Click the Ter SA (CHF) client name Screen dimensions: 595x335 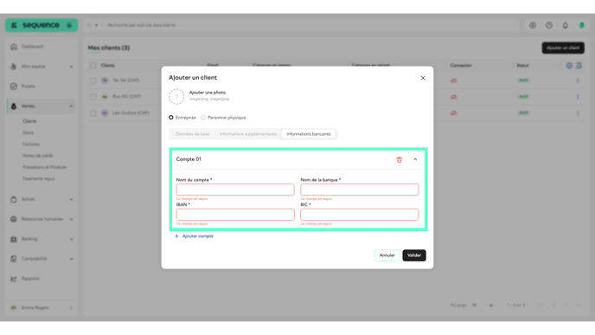(x=125, y=81)
